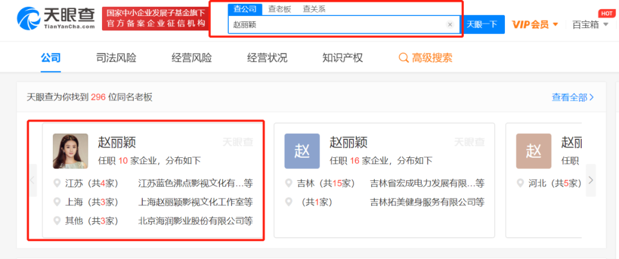Open the 知识产权 tab
Screen dimensions: 619x259
pyautogui.click(x=342, y=58)
